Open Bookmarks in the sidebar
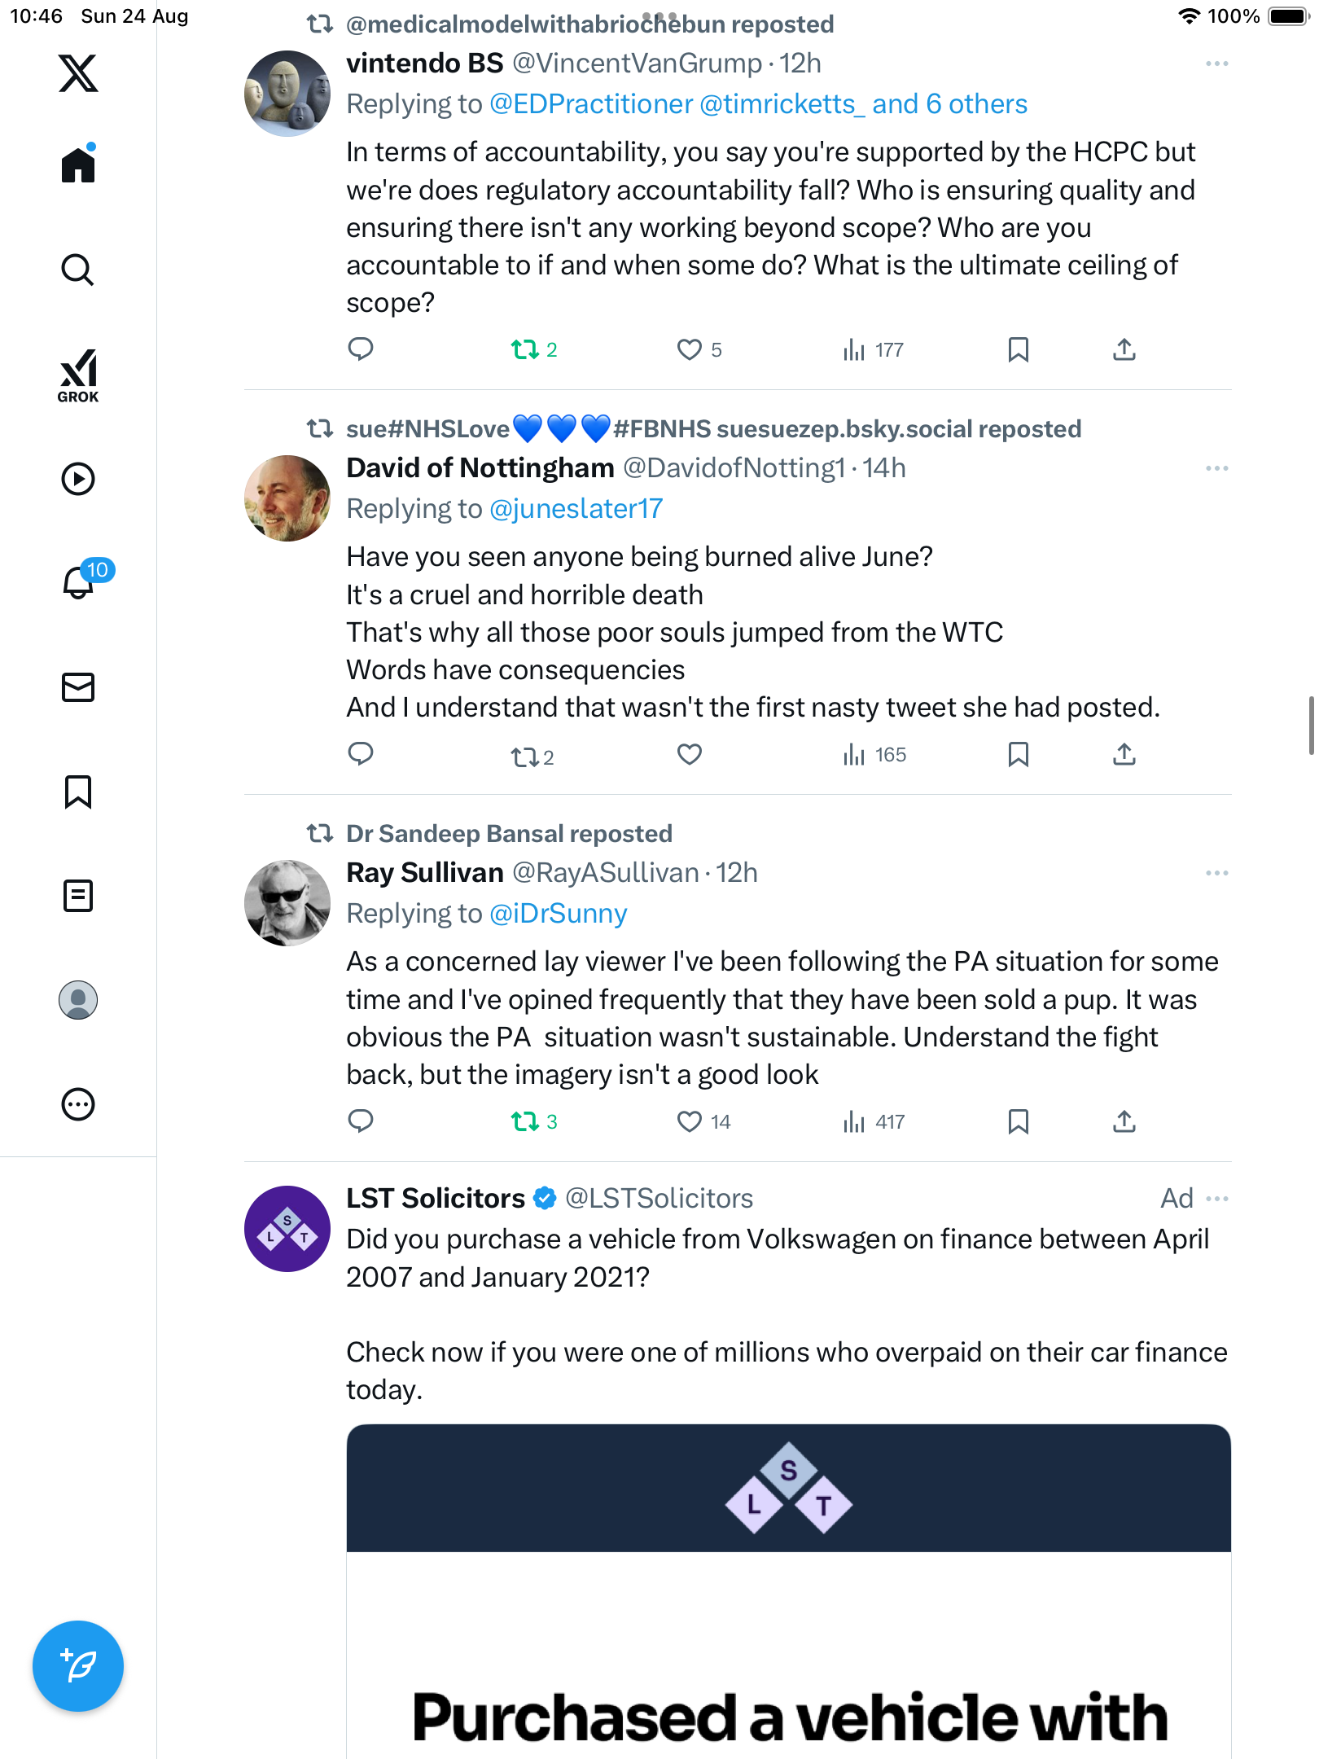1319x1759 pixels. (78, 792)
